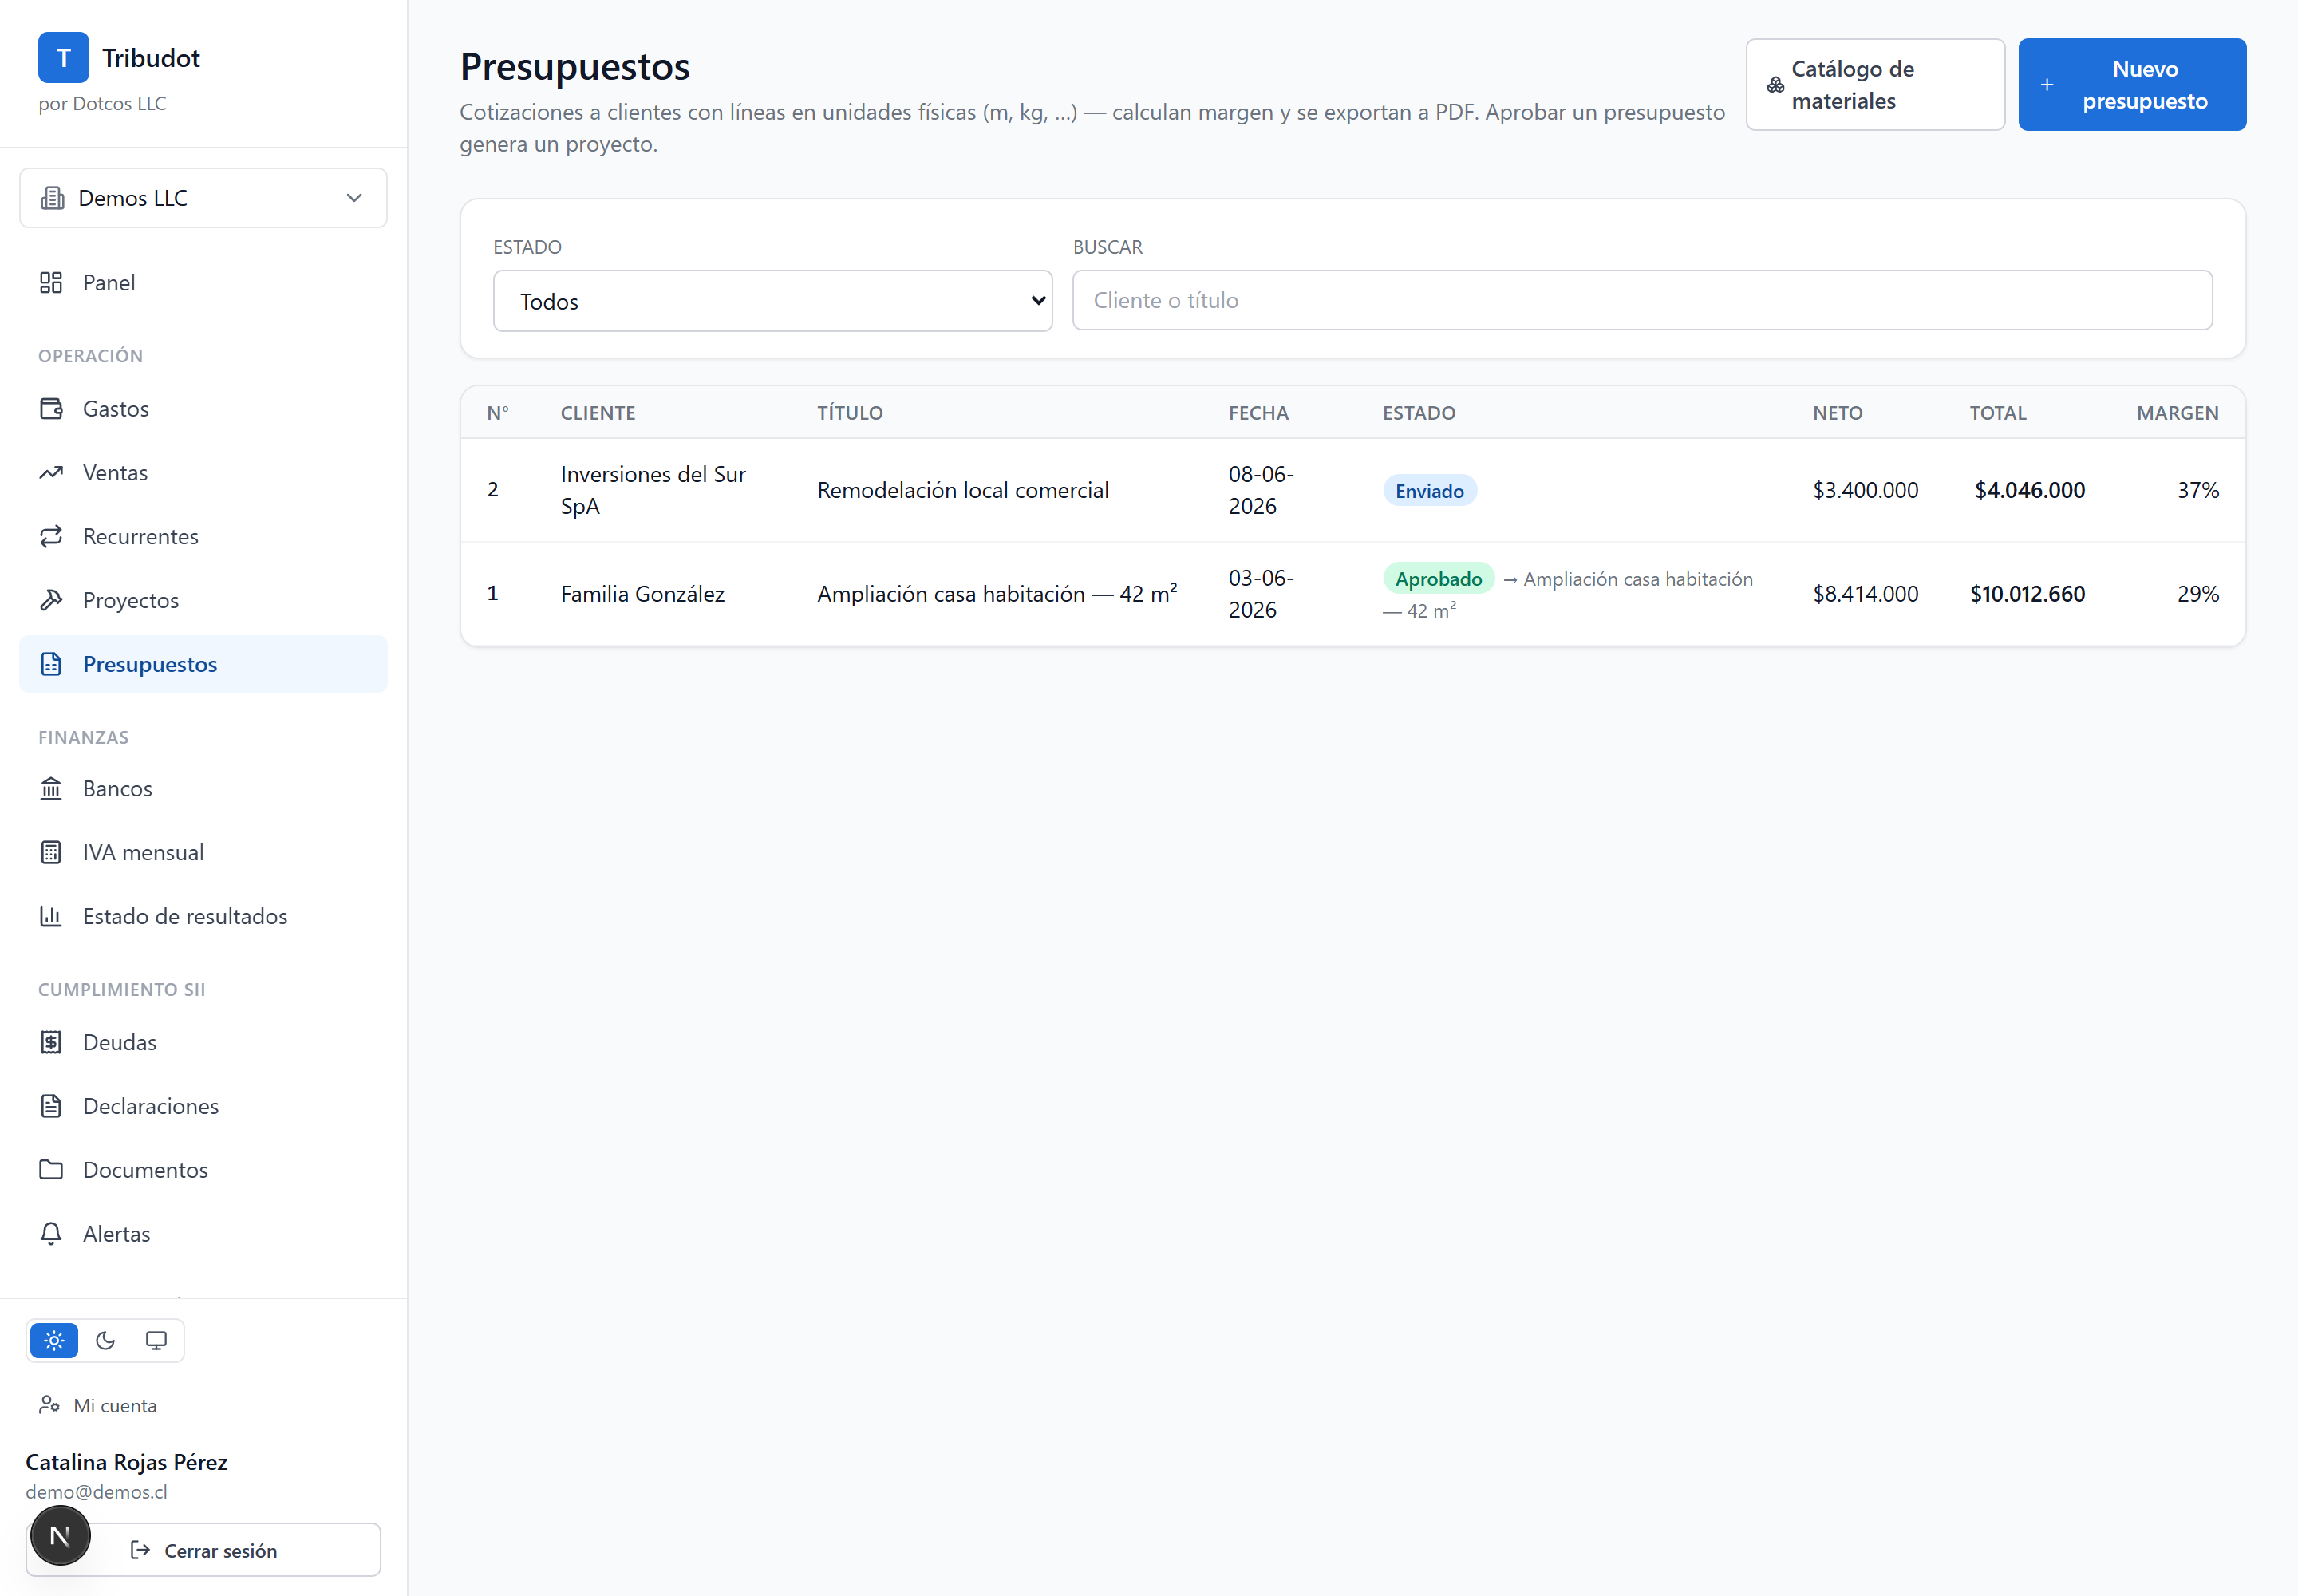Viewport: 2298px width, 1596px height.
Task: Click the Presupuestos document icon
Action: click(x=51, y=664)
